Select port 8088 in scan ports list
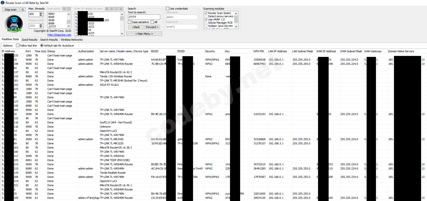The height and width of the screenshot is (201, 427). tap(57, 23)
